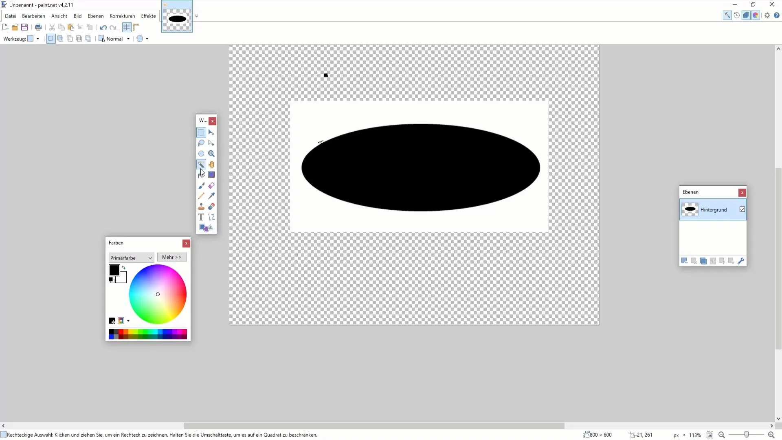This screenshot has height=440, width=782.
Task: Select the Lasso Select tool
Action: 201,143
